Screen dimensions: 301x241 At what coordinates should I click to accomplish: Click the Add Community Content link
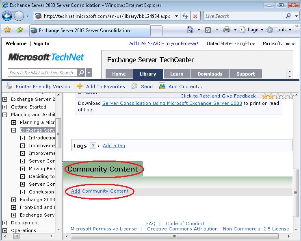tap(100, 191)
